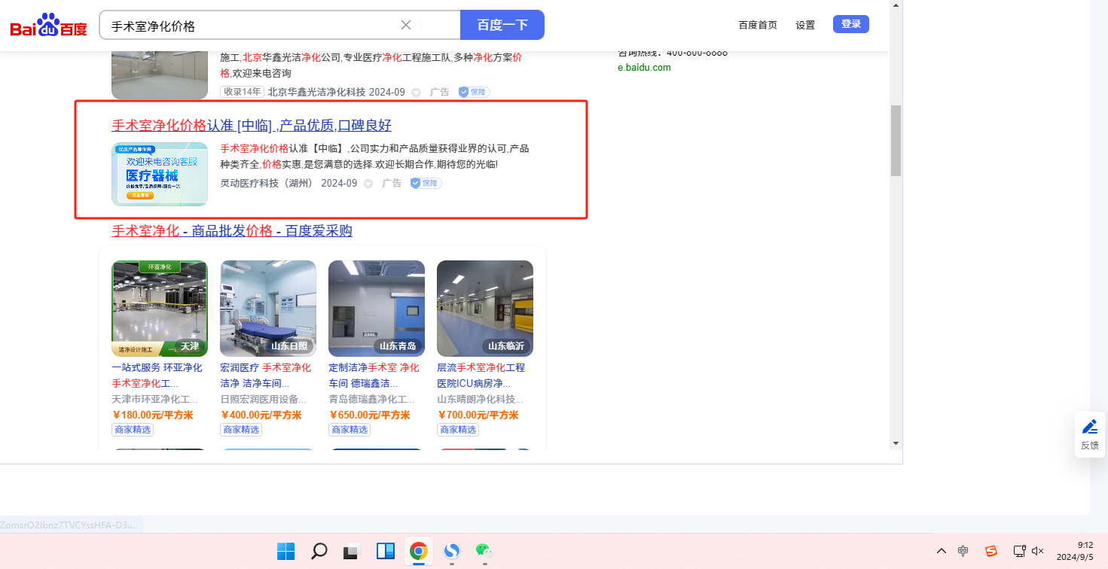Viewport: 1108px width, 569px height.
Task: Click seller name 青岛德瑞鑫净化工...
Action: point(372,399)
